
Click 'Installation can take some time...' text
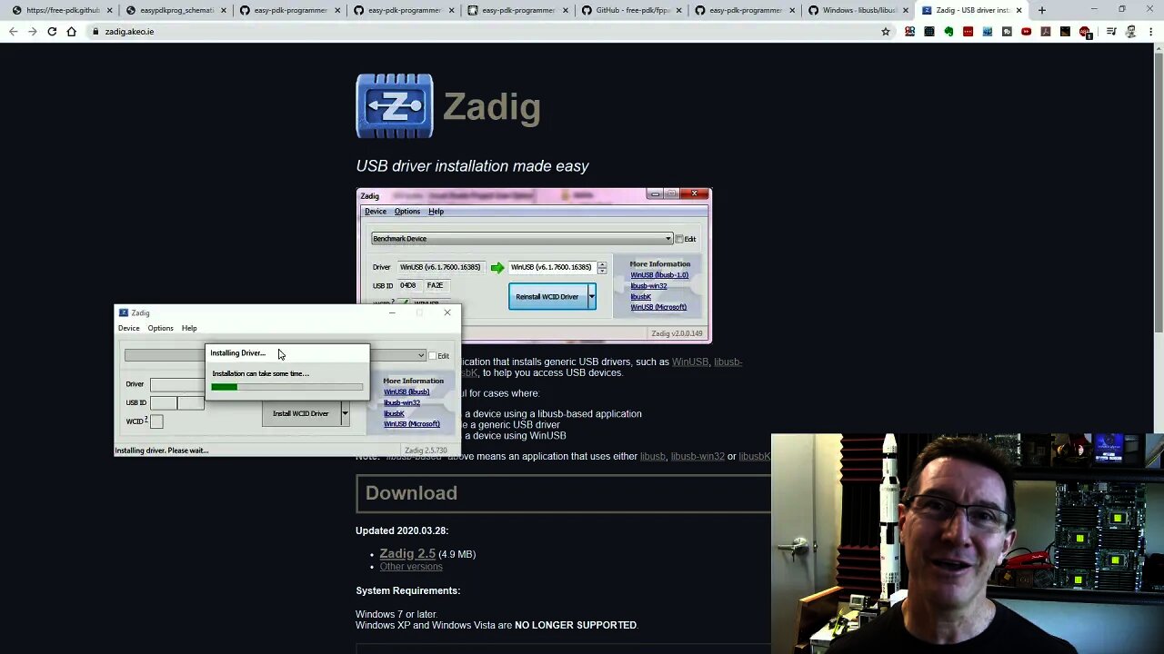[x=261, y=373]
